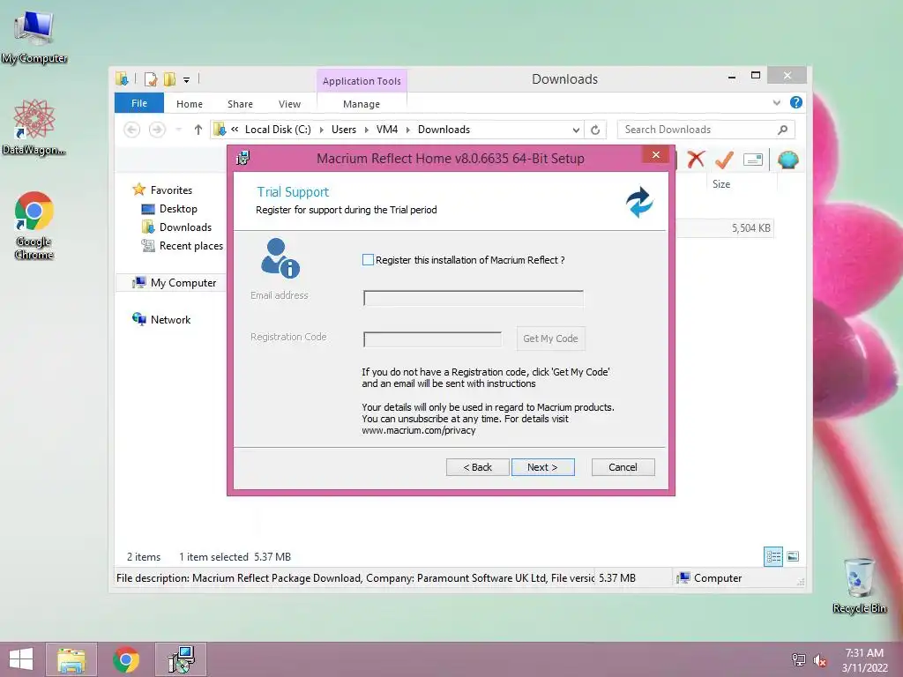Viewport: 903px width, 677px height.
Task: Click the Next button in setup
Action: coord(542,467)
